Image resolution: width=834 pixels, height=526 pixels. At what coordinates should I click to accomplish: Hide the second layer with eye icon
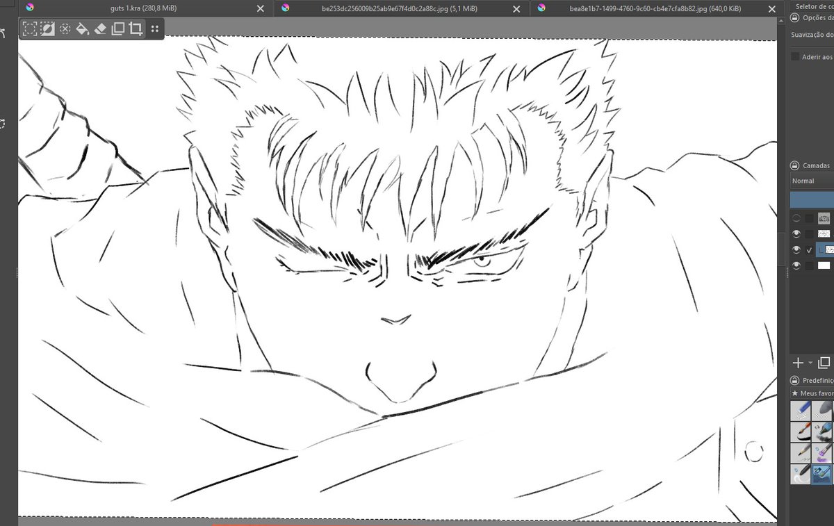tap(796, 234)
